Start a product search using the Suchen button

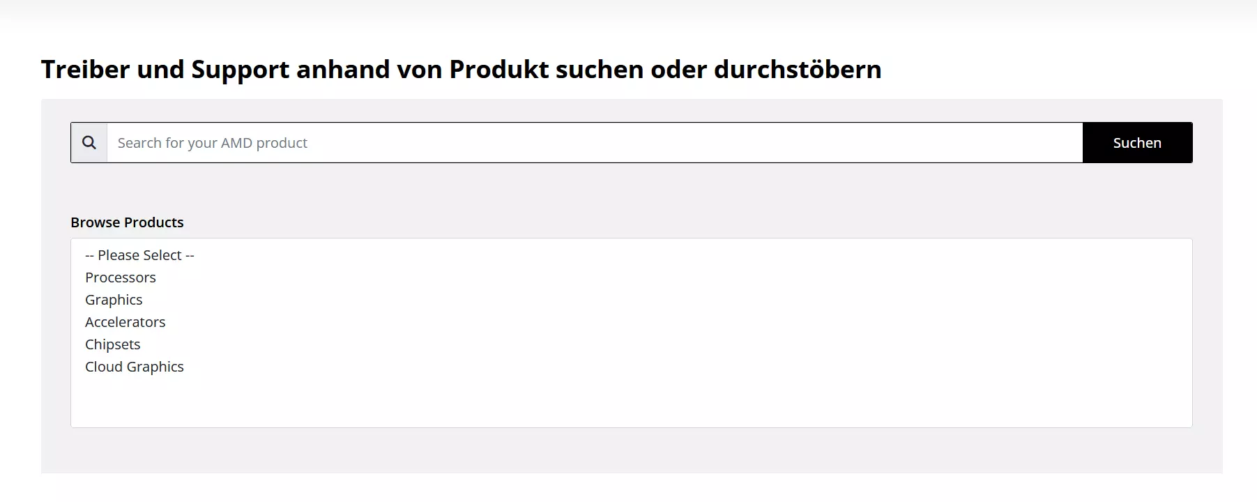[x=1137, y=143]
